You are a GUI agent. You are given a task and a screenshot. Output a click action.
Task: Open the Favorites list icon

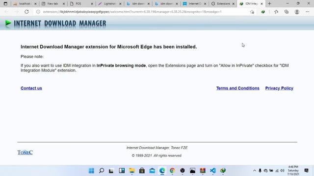(x=276, y=12)
